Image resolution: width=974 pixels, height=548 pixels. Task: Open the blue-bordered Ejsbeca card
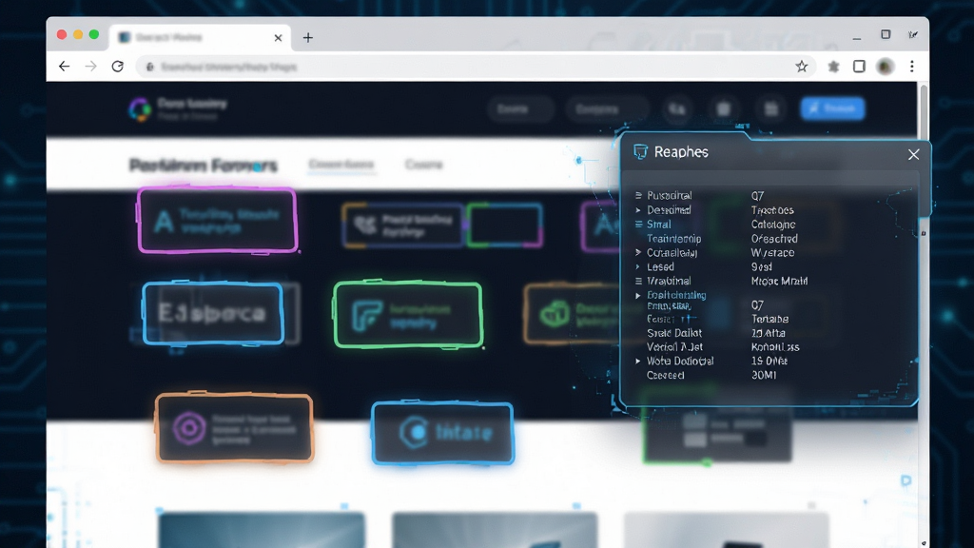(x=213, y=313)
